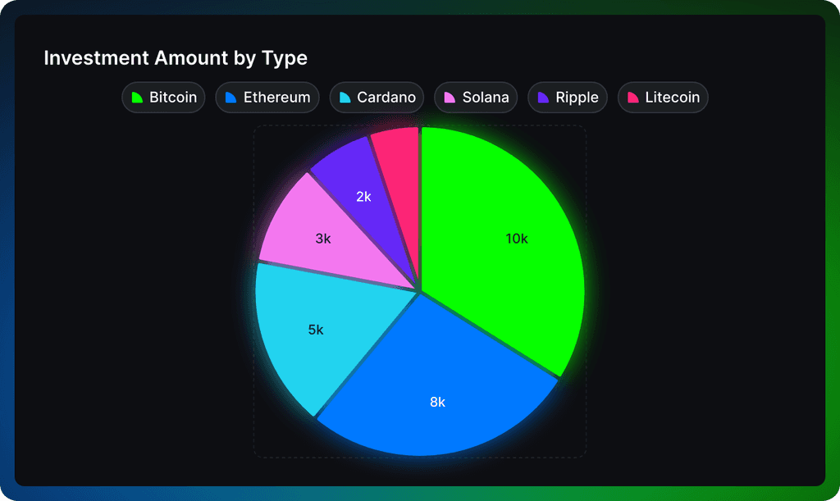Click the pink Solana legend icon
840x501 pixels.
(448, 98)
